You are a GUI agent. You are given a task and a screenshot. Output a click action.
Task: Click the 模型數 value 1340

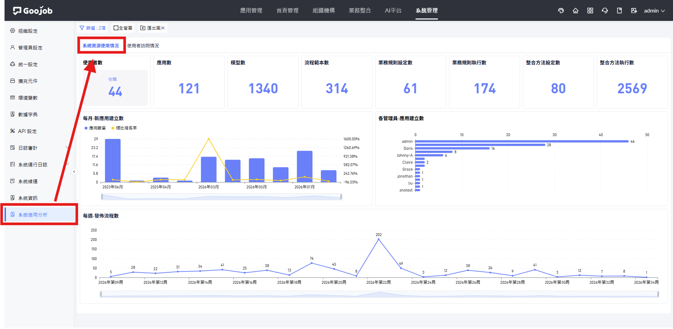tap(263, 88)
